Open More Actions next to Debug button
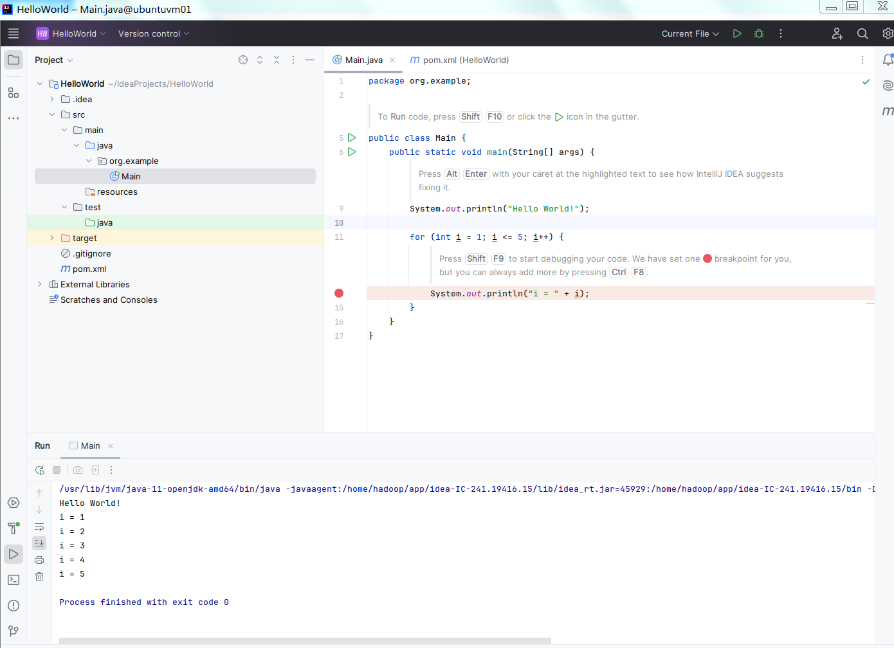Image resolution: width=894 pixels, height=648 pixels. [x=781, y=33]
